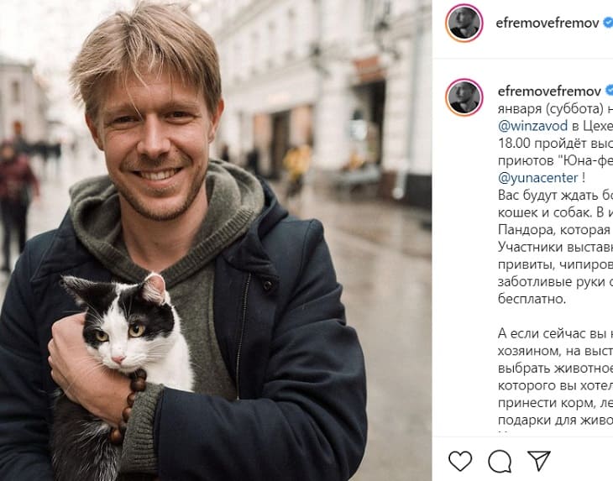Click the caption line "Вас будут ждать"

coord(556,195)
